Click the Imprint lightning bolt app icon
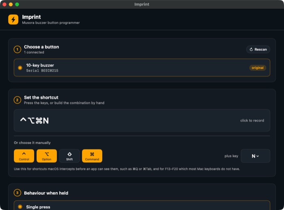 coord(13,19)
